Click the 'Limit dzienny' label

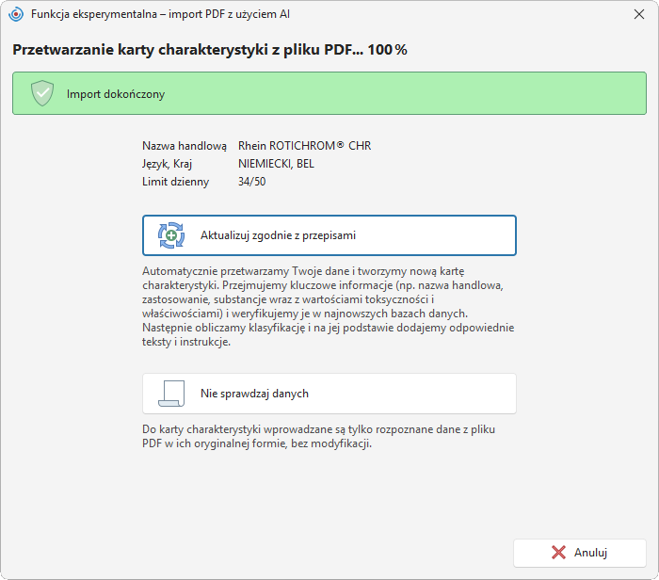pyautogui.click(x=175, y=182)
